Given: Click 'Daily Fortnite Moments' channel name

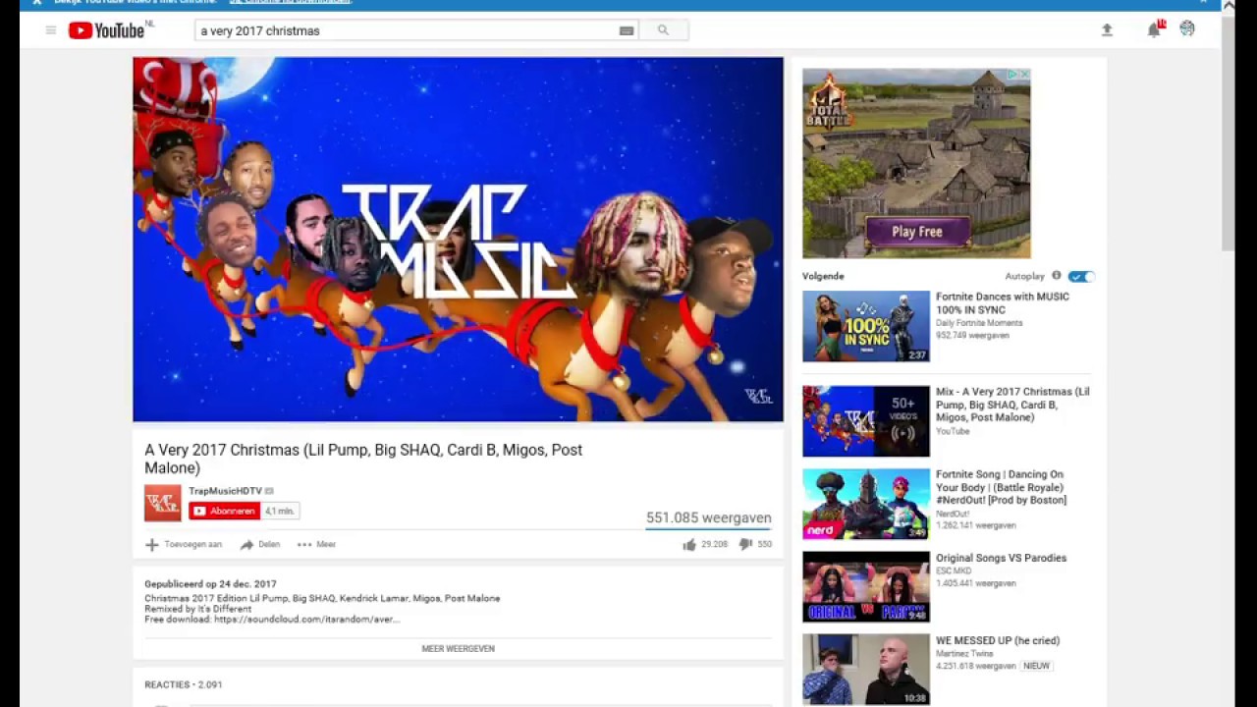Looking at the screenshot, I should coord(979,323).
